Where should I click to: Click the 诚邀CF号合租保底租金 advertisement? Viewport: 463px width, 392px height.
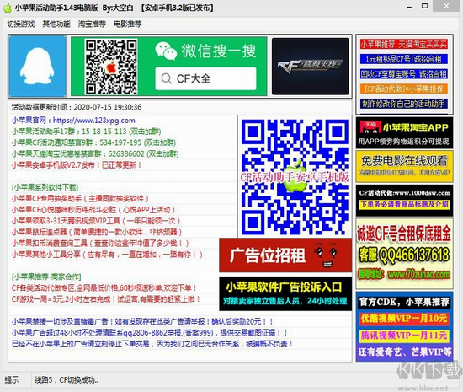tap(404, 254)
